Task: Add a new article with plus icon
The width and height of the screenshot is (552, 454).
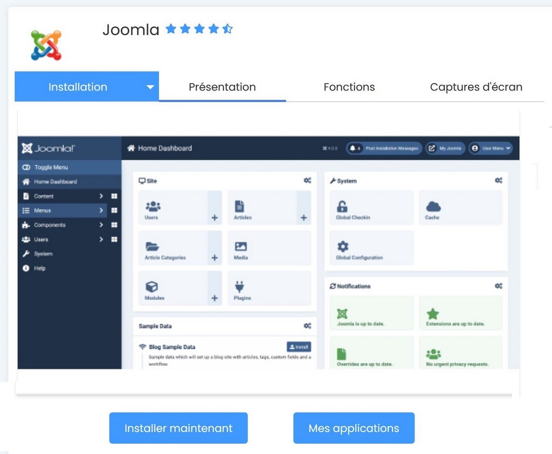Action: pyautogui.click(x=303, y=218)
